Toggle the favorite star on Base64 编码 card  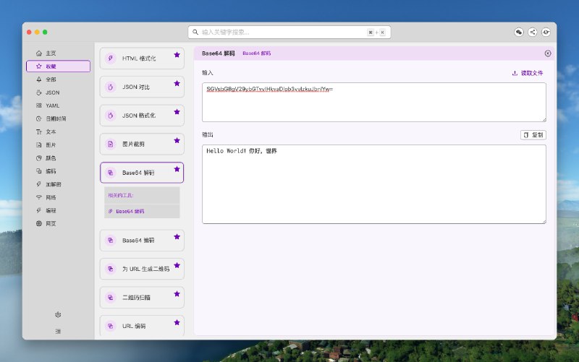pyautogui.click(x=177, y=236)
